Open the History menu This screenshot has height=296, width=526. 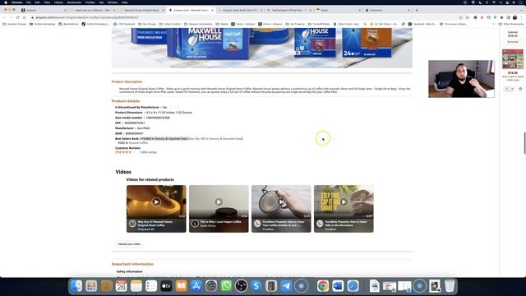[x=58, y=2]
